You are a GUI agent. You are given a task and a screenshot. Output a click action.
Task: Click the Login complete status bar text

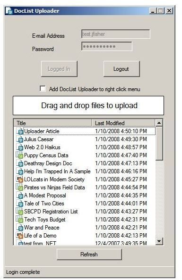coord(23,272)
